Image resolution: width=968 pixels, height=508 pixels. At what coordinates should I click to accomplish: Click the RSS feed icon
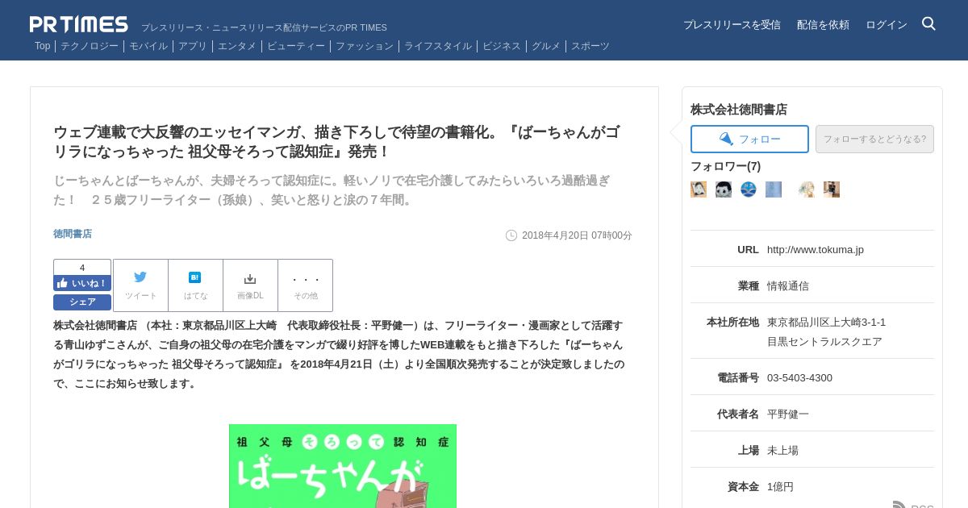click(x=899, y=505)
